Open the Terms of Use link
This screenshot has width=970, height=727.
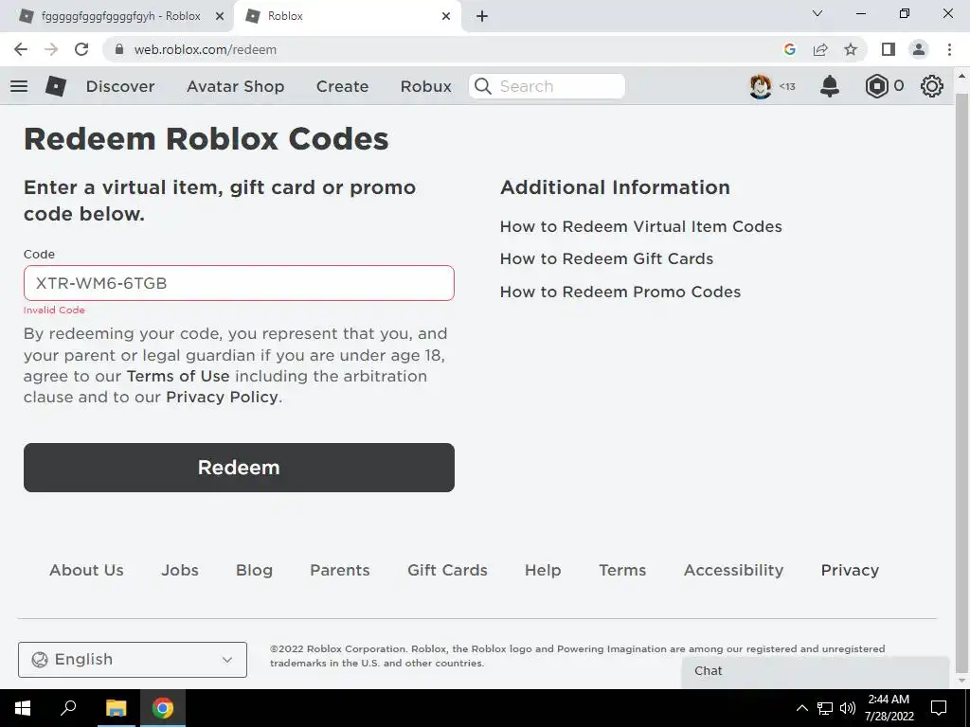pyautogui.click(x=178, y=376)
